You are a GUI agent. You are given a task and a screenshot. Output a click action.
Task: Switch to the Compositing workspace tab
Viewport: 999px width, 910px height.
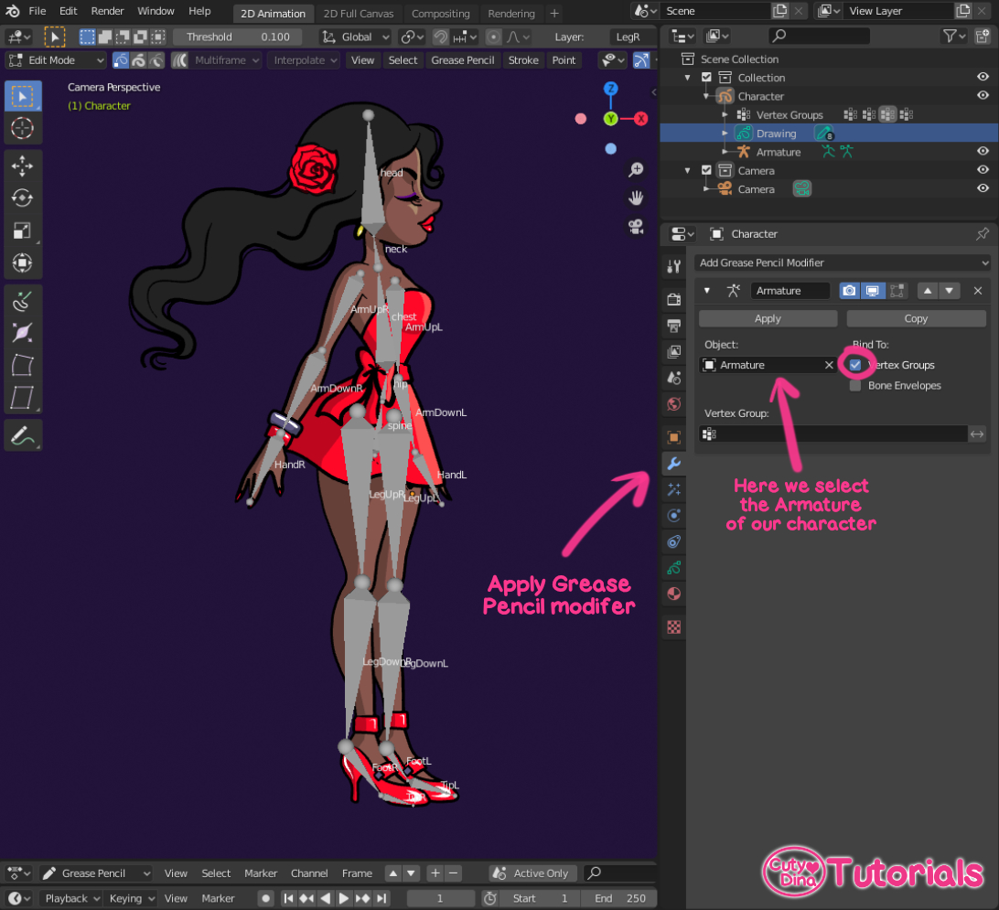coord(441,13)
